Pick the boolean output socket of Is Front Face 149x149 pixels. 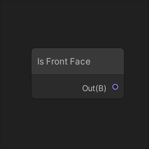[115, 87]
